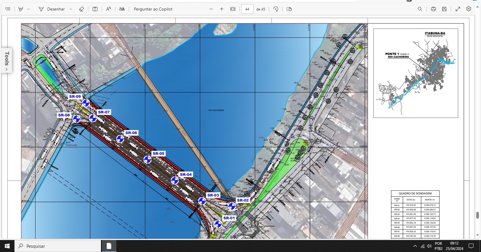This screenshot has height=252, width=481.
Task: Select the add text box tool
Action: (x=95, y=9)
